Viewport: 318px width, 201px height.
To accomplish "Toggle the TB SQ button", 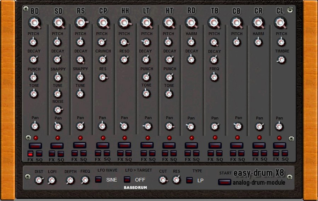I will (219, 153).
